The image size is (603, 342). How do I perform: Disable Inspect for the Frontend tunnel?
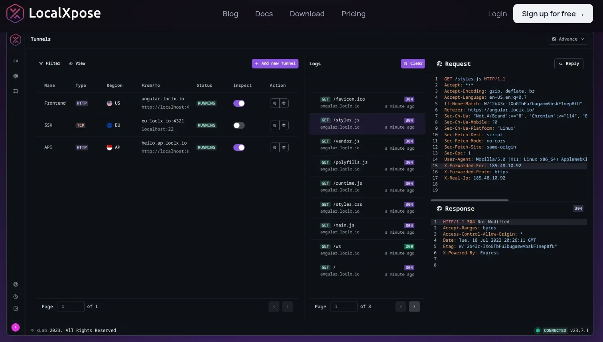click(239, 103)
